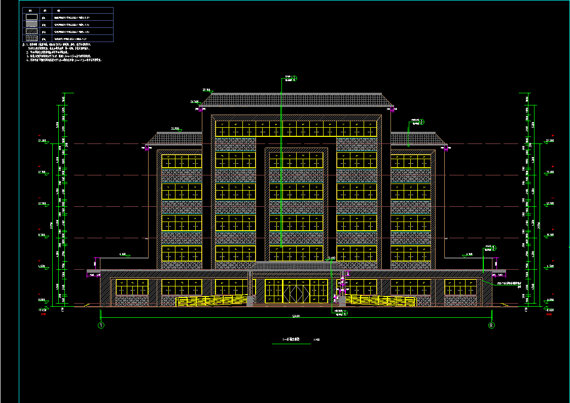Click the diagonal hatch legend swatch
The image size is (570, 403).
pos(31,31)
